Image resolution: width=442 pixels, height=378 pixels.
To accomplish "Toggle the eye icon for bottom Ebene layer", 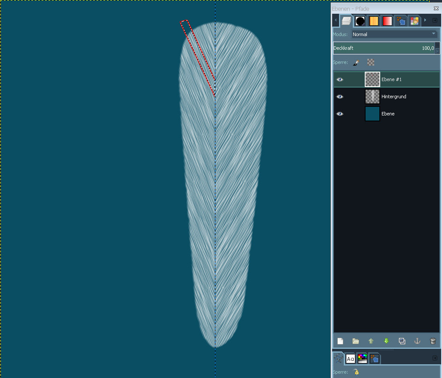I will [x=340, y=114].
